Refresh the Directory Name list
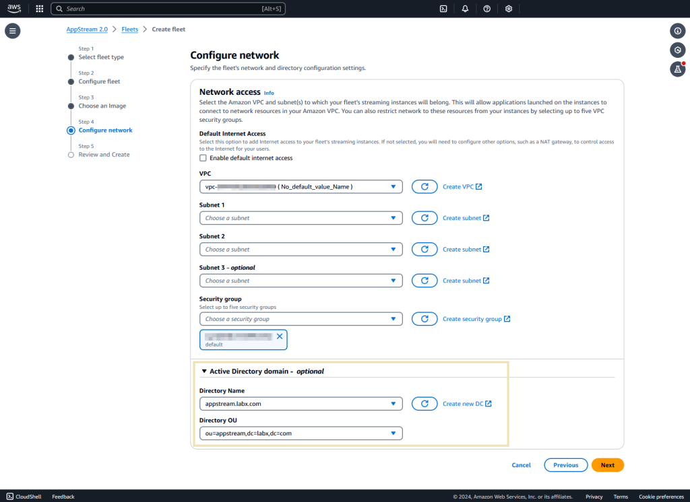The width and height of the screenshot is (690, 502). tap(425, 403)
